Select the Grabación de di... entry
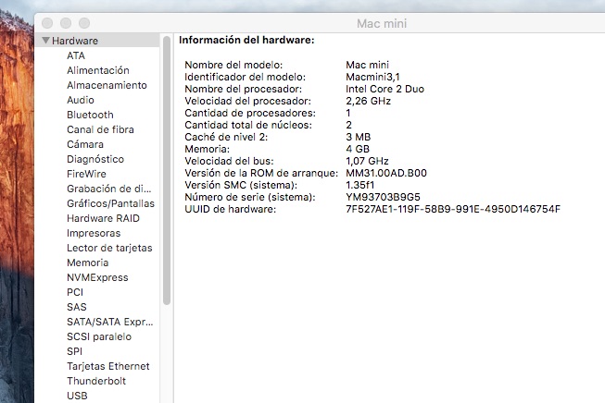This screenshot has width=605, height=403. pos(109,189)
